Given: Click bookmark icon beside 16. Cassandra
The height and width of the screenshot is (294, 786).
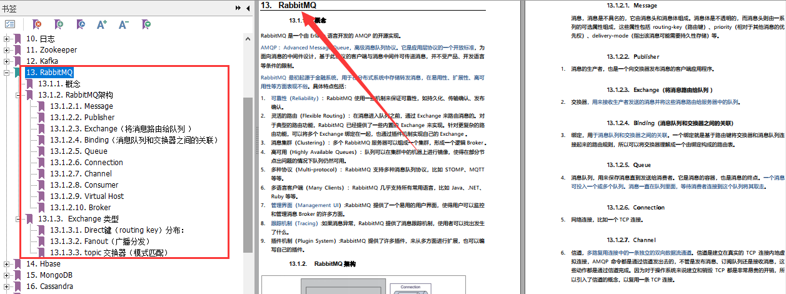Looking at the screenshot, I should [18, 286].
